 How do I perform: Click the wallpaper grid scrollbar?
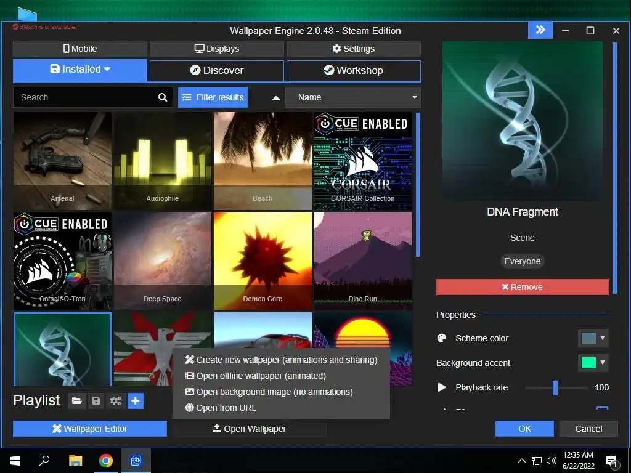[x=418, y=185]
